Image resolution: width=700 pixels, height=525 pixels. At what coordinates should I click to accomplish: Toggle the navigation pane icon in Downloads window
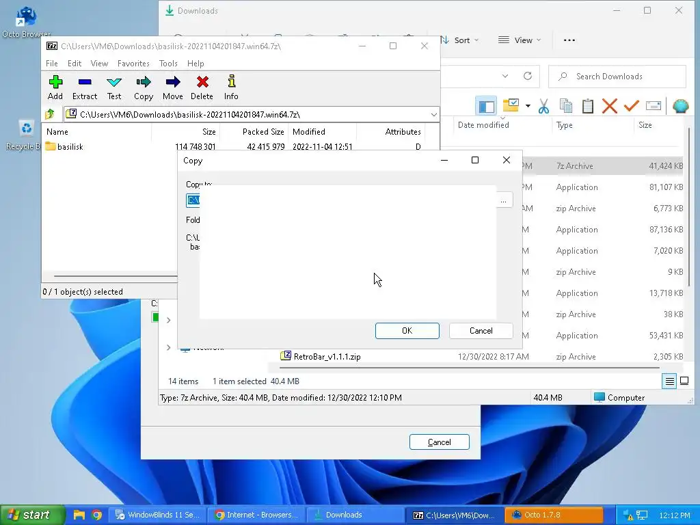[x=486, y=106]
